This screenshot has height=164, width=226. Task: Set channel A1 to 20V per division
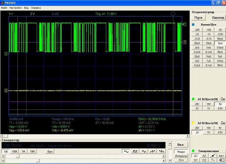(x=197, y=104)
